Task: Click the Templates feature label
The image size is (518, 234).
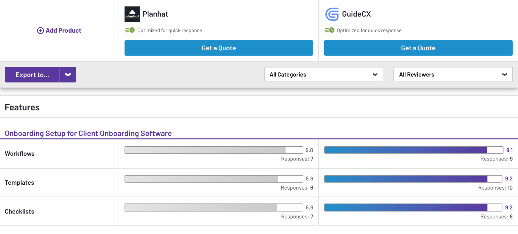Action: coord(19,183)
